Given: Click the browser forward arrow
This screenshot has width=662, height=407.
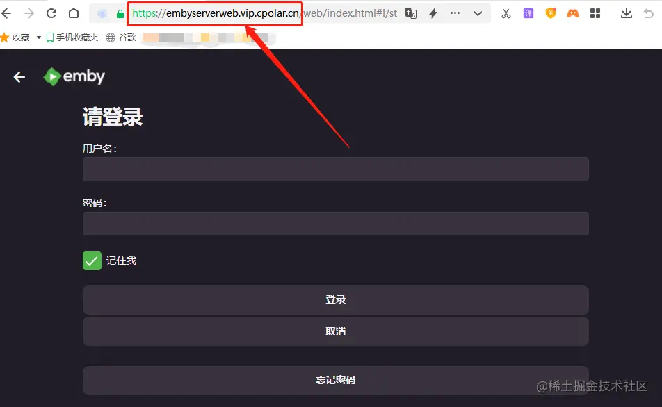Looking at the screenshot, I should pos(29,13).
